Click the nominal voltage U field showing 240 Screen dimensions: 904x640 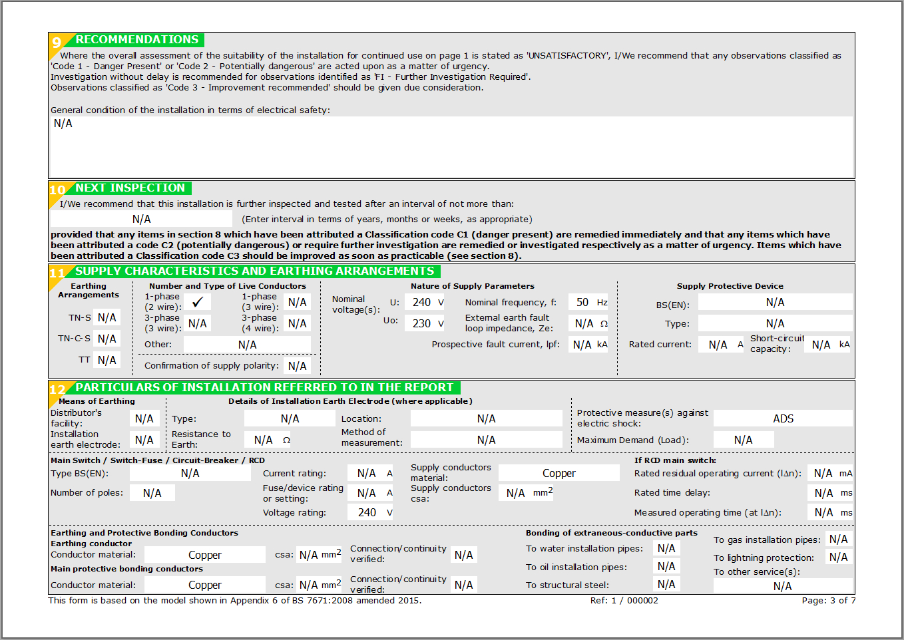(x=422, y=302)
